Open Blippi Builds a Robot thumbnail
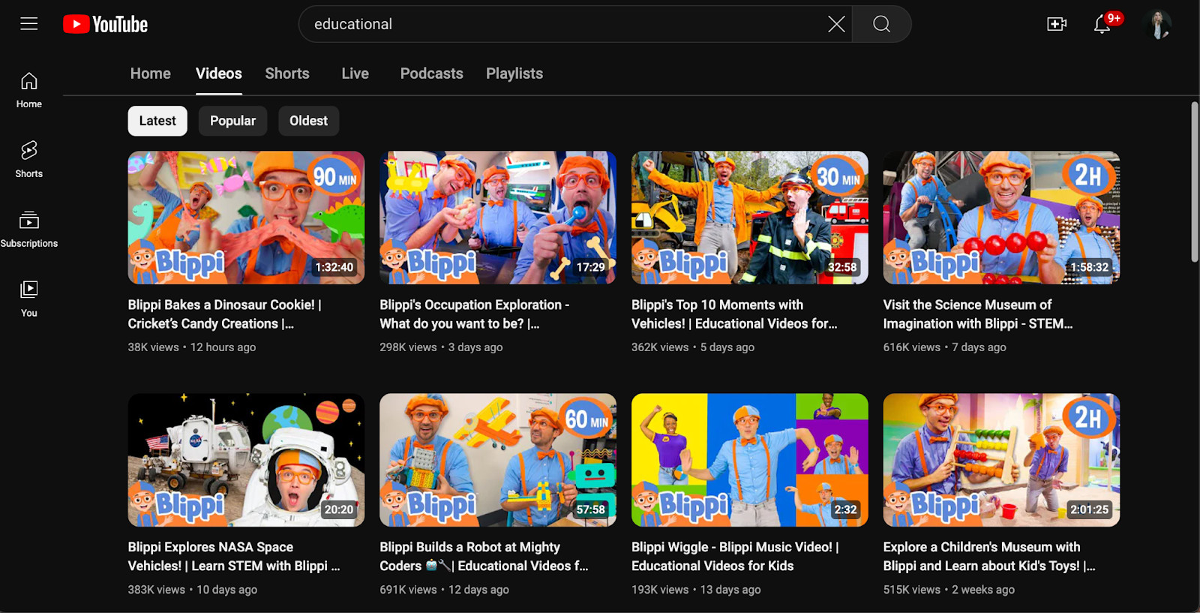 point(498,460)
